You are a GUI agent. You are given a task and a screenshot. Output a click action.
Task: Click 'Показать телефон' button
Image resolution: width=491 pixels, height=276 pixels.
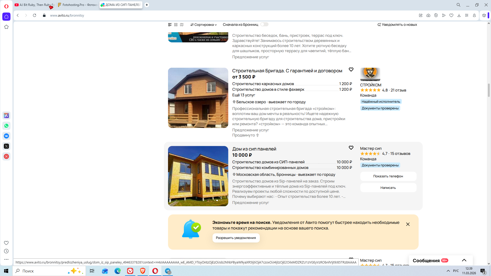click(388, 176)
